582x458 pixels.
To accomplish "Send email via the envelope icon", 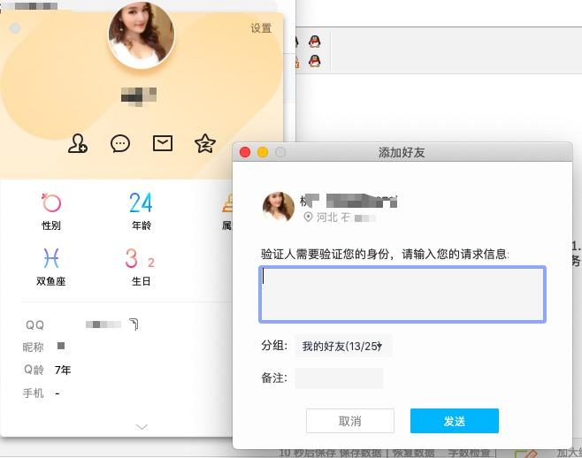I will [x=163, y=143].
